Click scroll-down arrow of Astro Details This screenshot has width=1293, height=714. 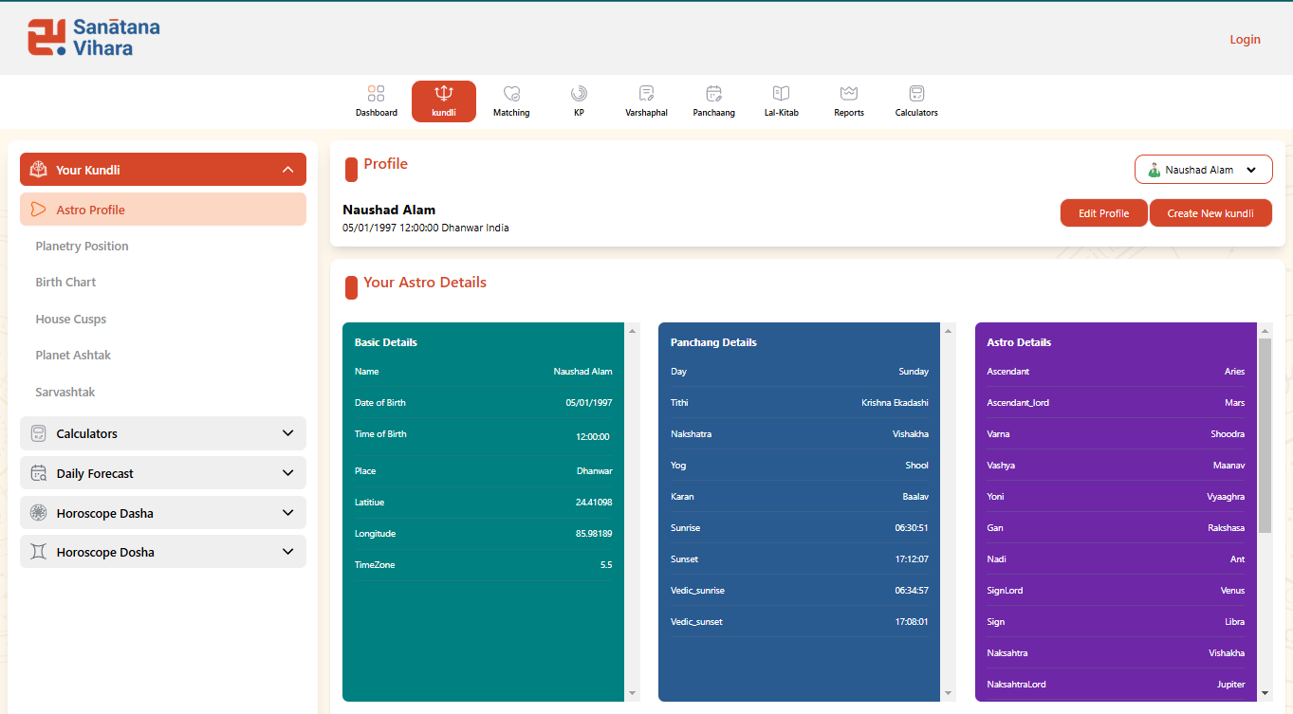coord(1265,694)
